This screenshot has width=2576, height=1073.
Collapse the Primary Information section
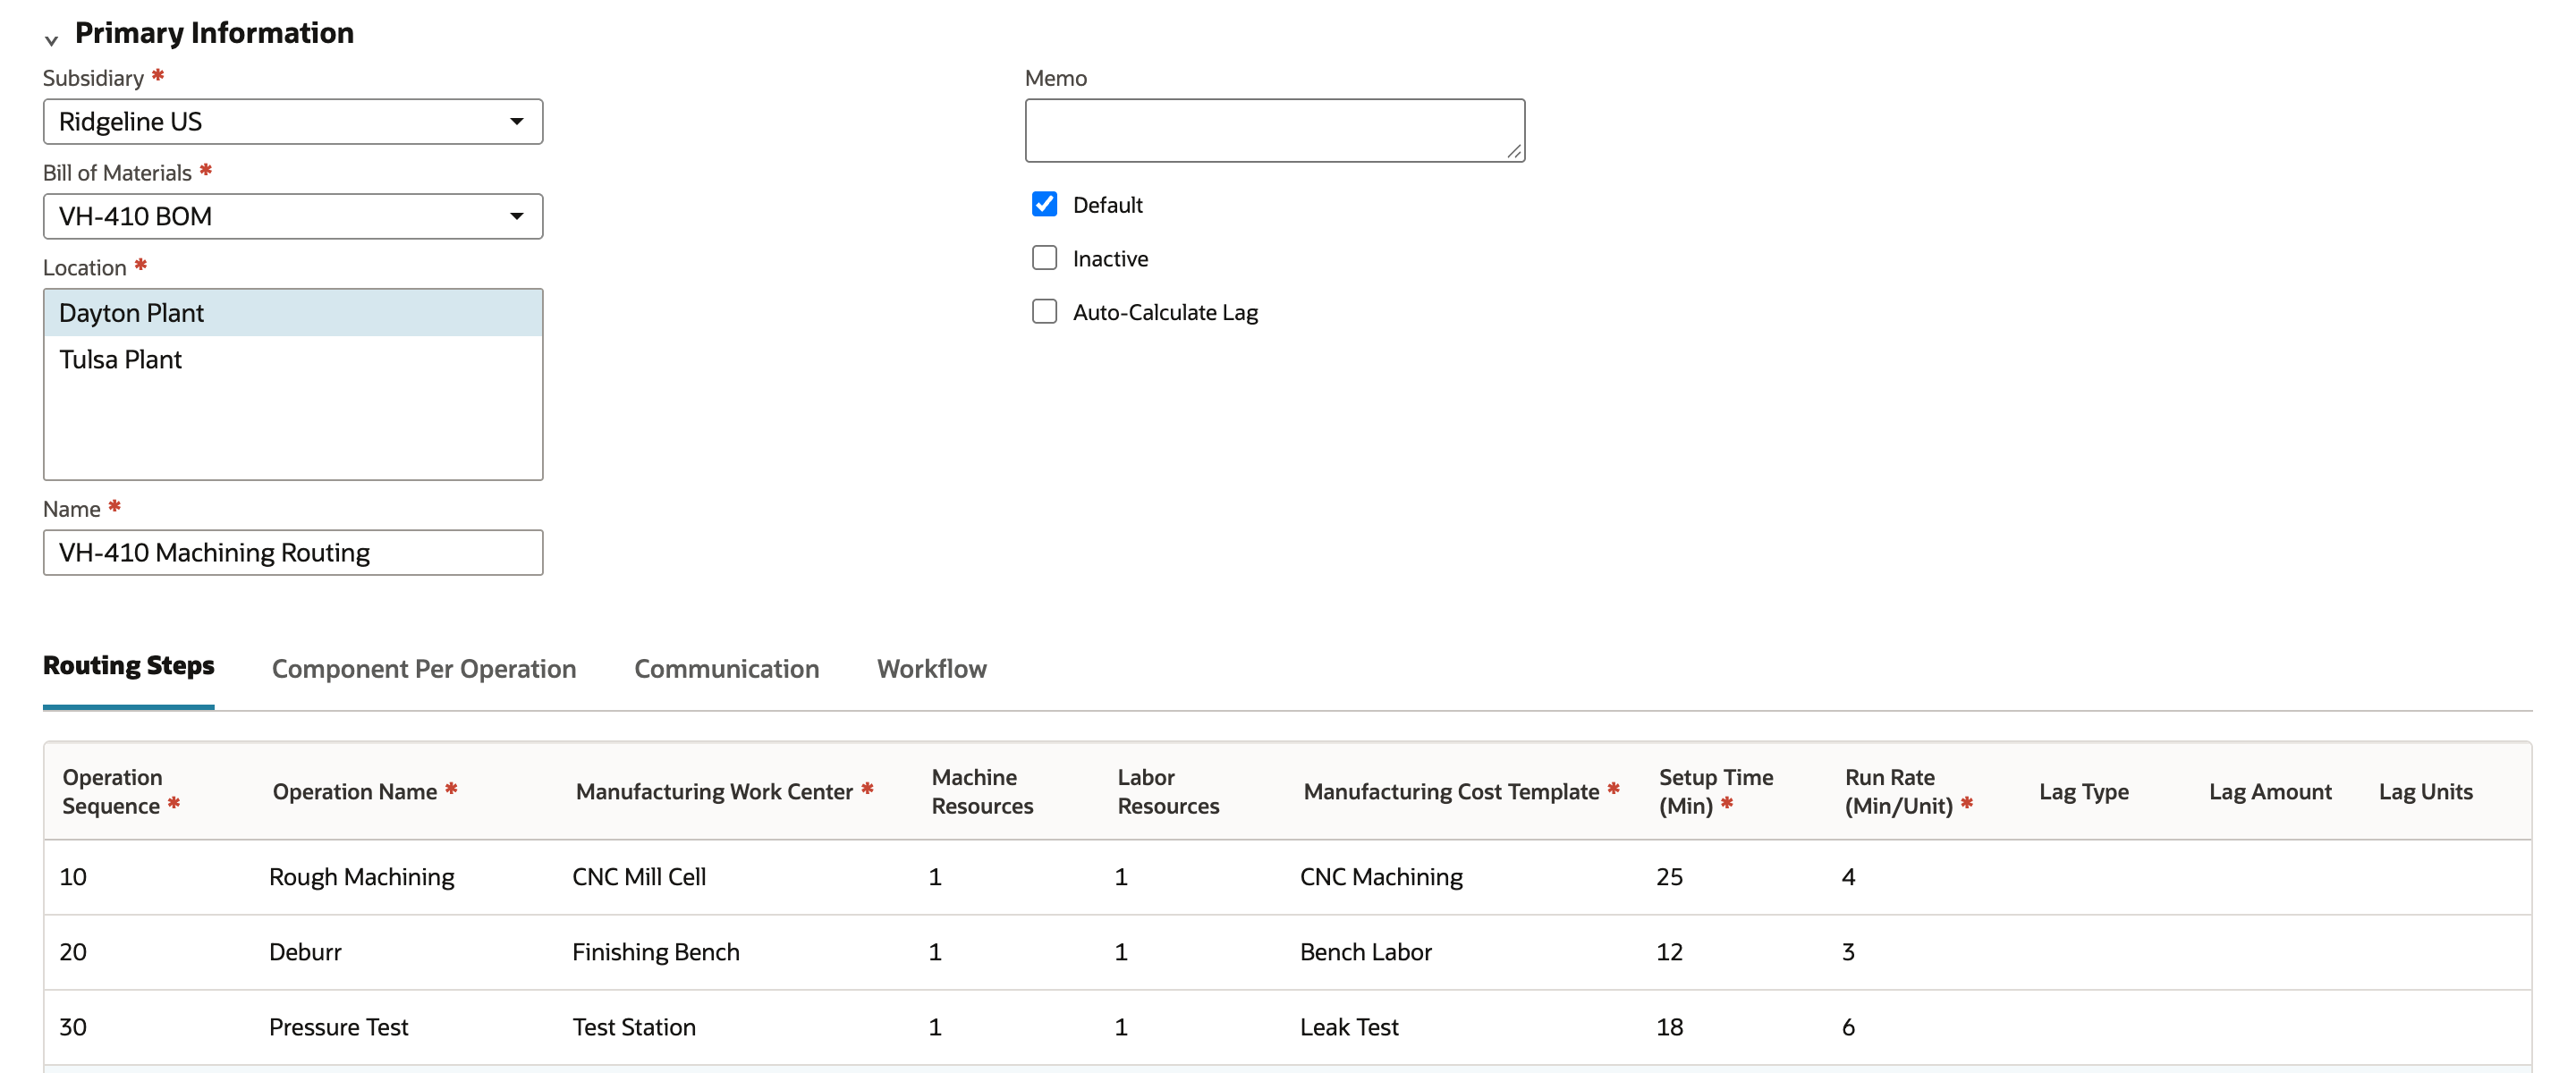pos(51,39)
